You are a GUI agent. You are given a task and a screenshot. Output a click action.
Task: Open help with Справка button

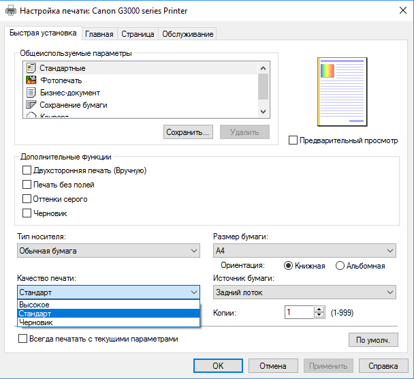(x=383, y=366)
